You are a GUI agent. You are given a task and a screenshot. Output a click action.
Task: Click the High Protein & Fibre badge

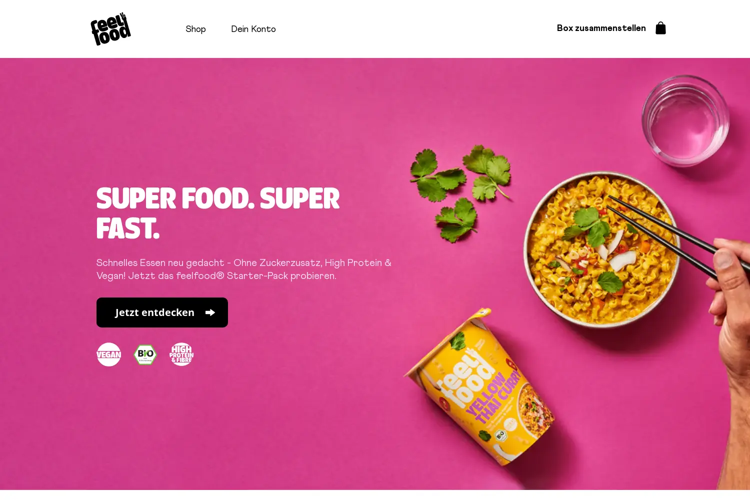click(x=181, y=354)
